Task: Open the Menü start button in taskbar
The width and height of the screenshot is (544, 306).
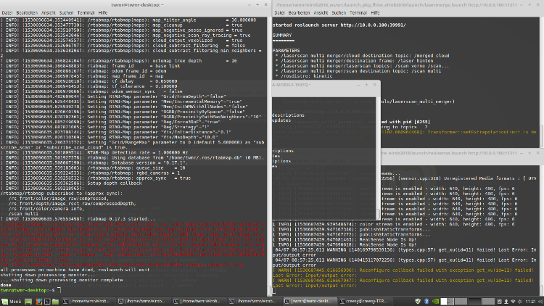Action: click(10, 300)
